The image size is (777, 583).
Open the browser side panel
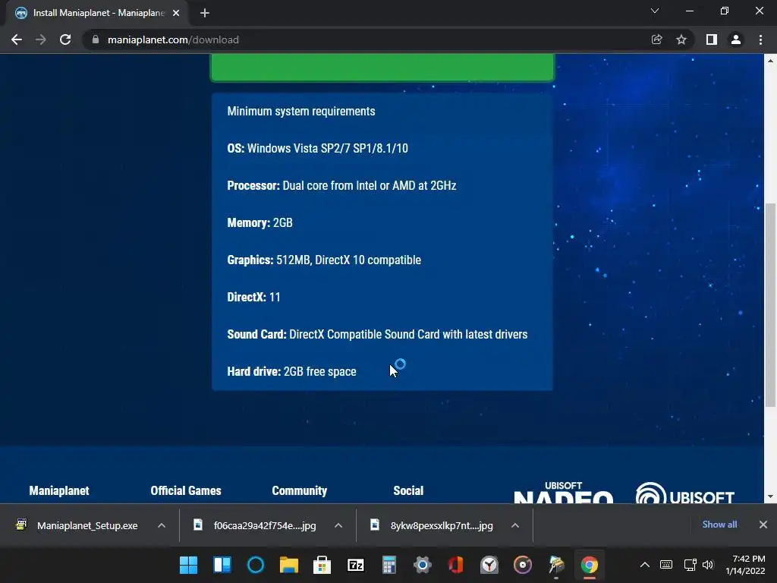click(x=712, y=39)
